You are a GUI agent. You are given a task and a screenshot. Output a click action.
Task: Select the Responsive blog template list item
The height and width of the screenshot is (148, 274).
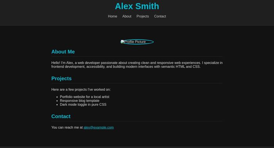[79, 101]
